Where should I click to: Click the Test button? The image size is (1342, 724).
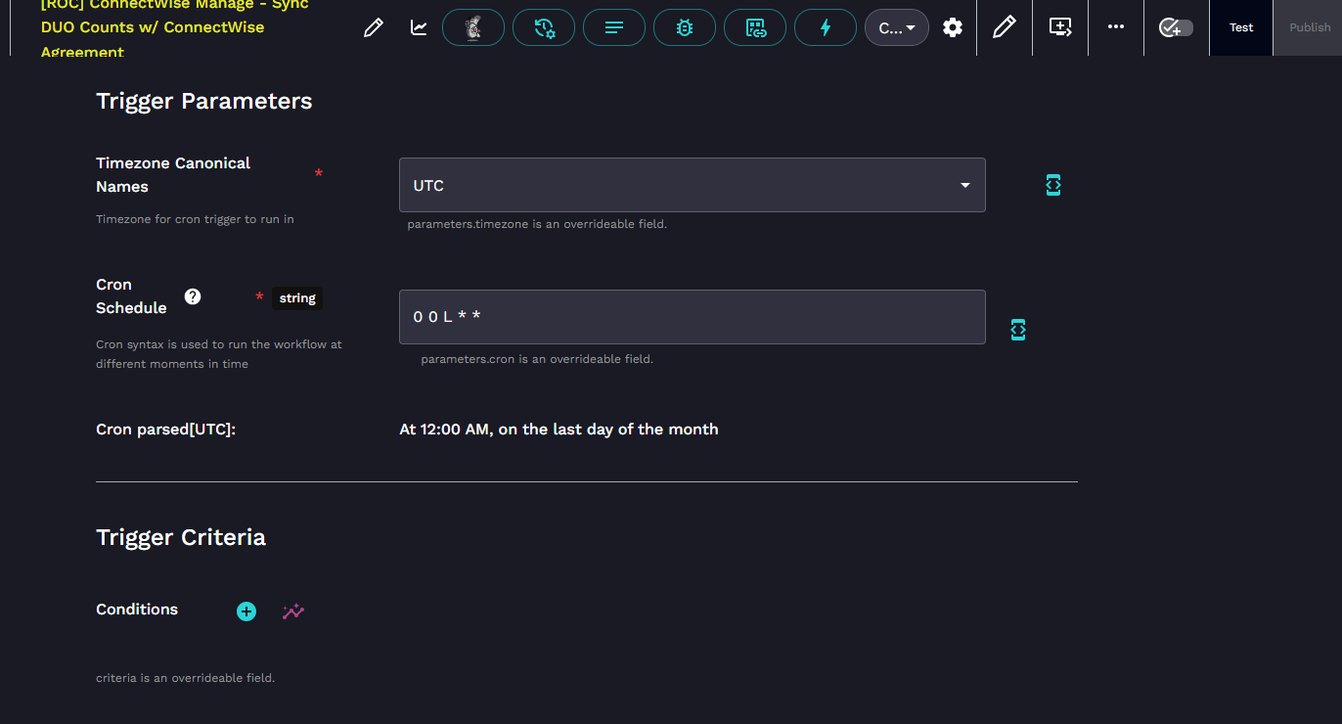pyautogui.click(x=1241, y=27)
